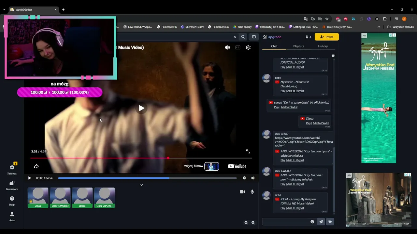Open the 'Pobieracz HD' bookmark

click(x=167, y=27)
